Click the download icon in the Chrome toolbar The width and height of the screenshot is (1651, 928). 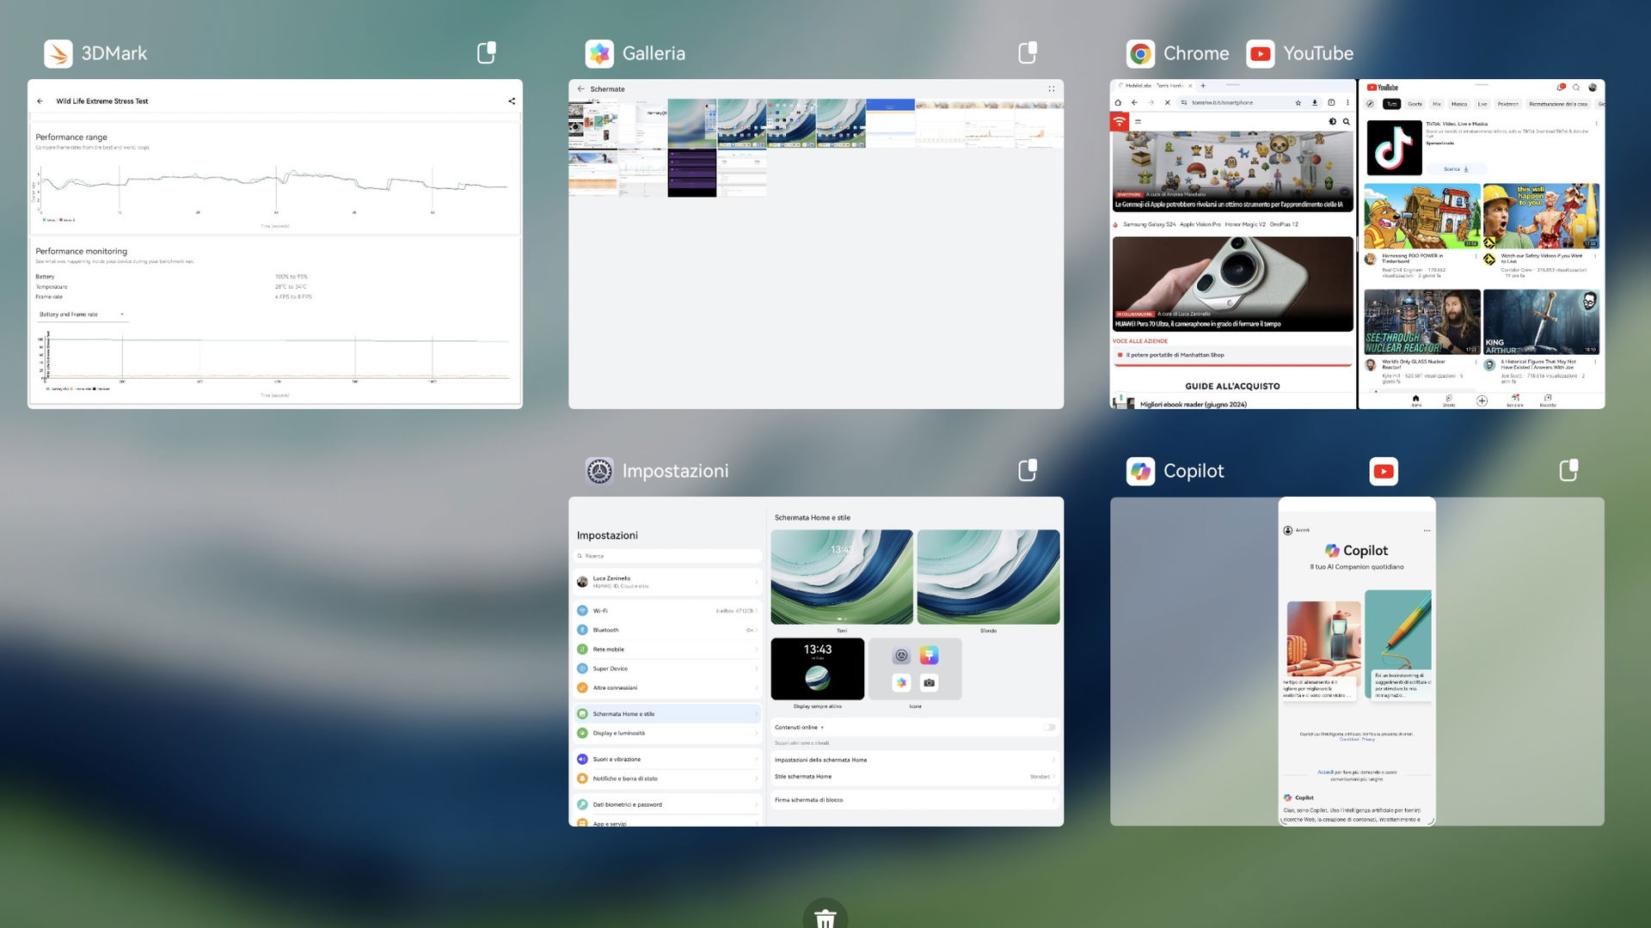coord(1314,102)
